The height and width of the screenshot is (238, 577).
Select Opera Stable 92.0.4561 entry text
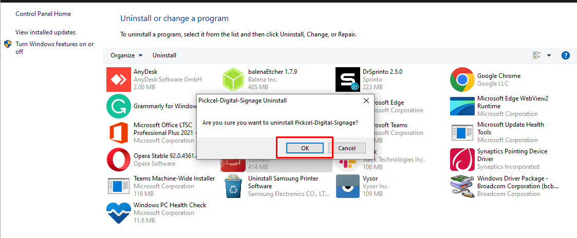pos(165,156)
